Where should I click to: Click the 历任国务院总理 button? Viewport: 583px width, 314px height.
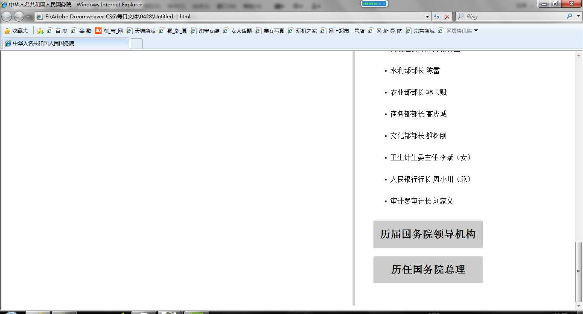coord(428,270)
